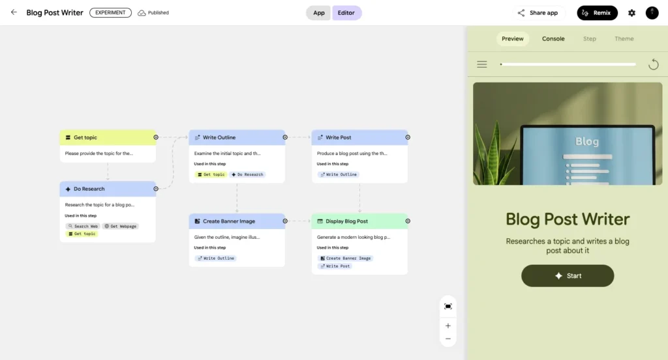This screenshot has height=360, width=668.
Task: Click the preview progress bar
Action: coord(568,64)
